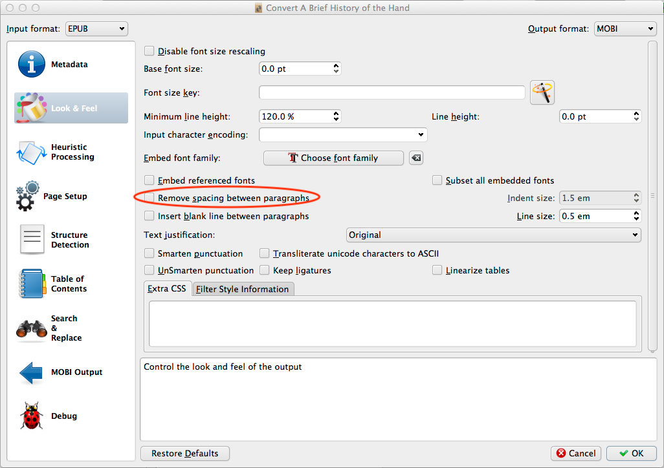Viewport: 664px width, 468px height.
Task: Select the Heuristic Processing panel
Action: pos(70,153)
